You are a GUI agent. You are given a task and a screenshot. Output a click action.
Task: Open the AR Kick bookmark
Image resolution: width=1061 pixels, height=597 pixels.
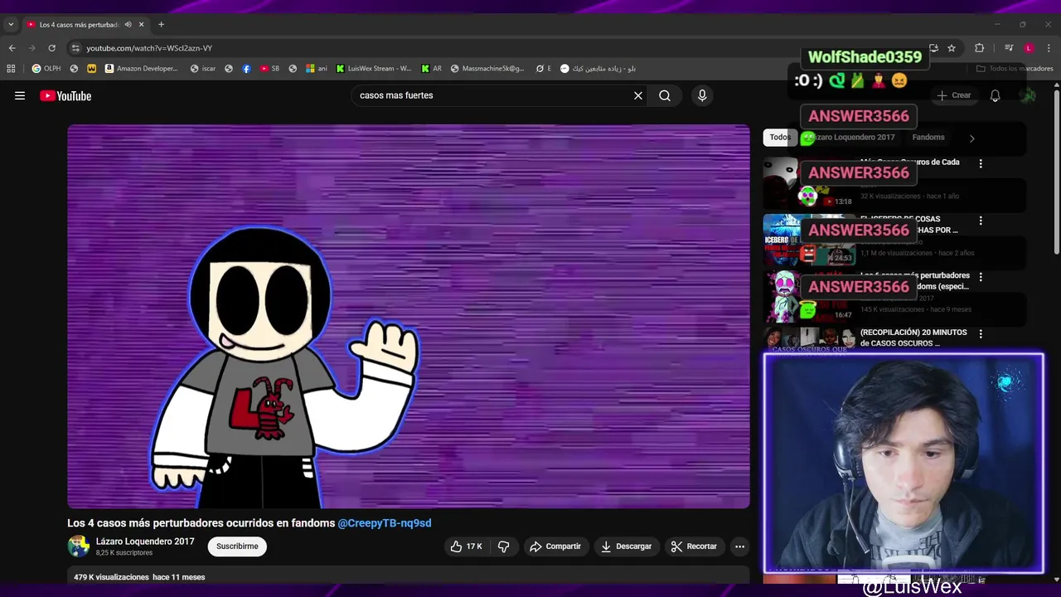pos(432,69)
